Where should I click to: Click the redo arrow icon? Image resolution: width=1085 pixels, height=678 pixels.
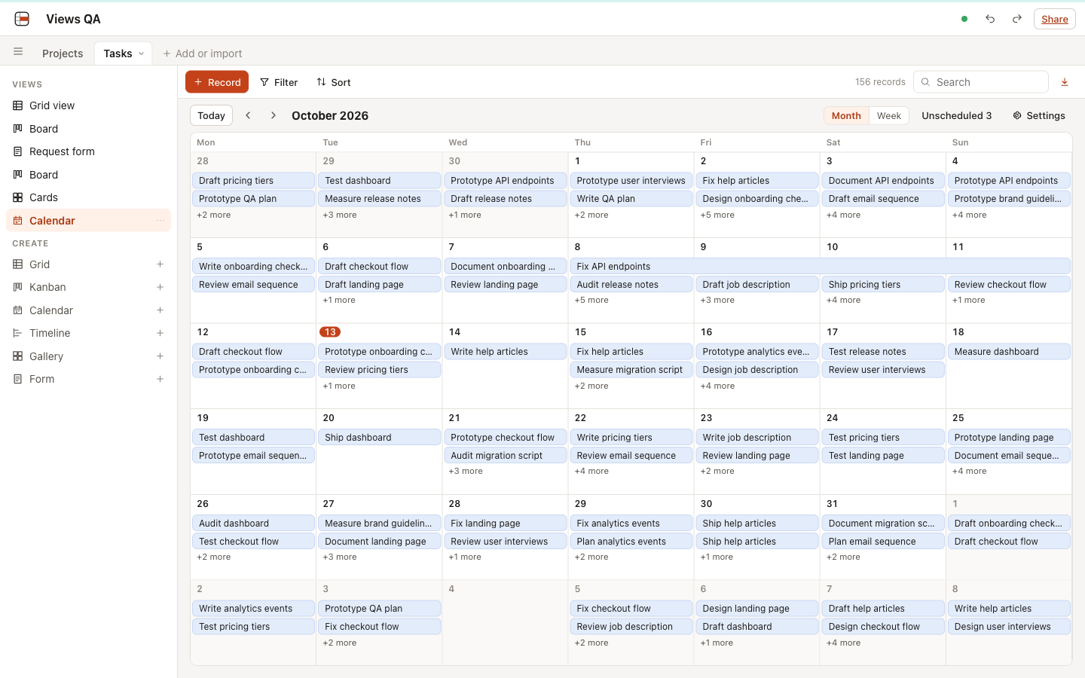point(1017,19)
